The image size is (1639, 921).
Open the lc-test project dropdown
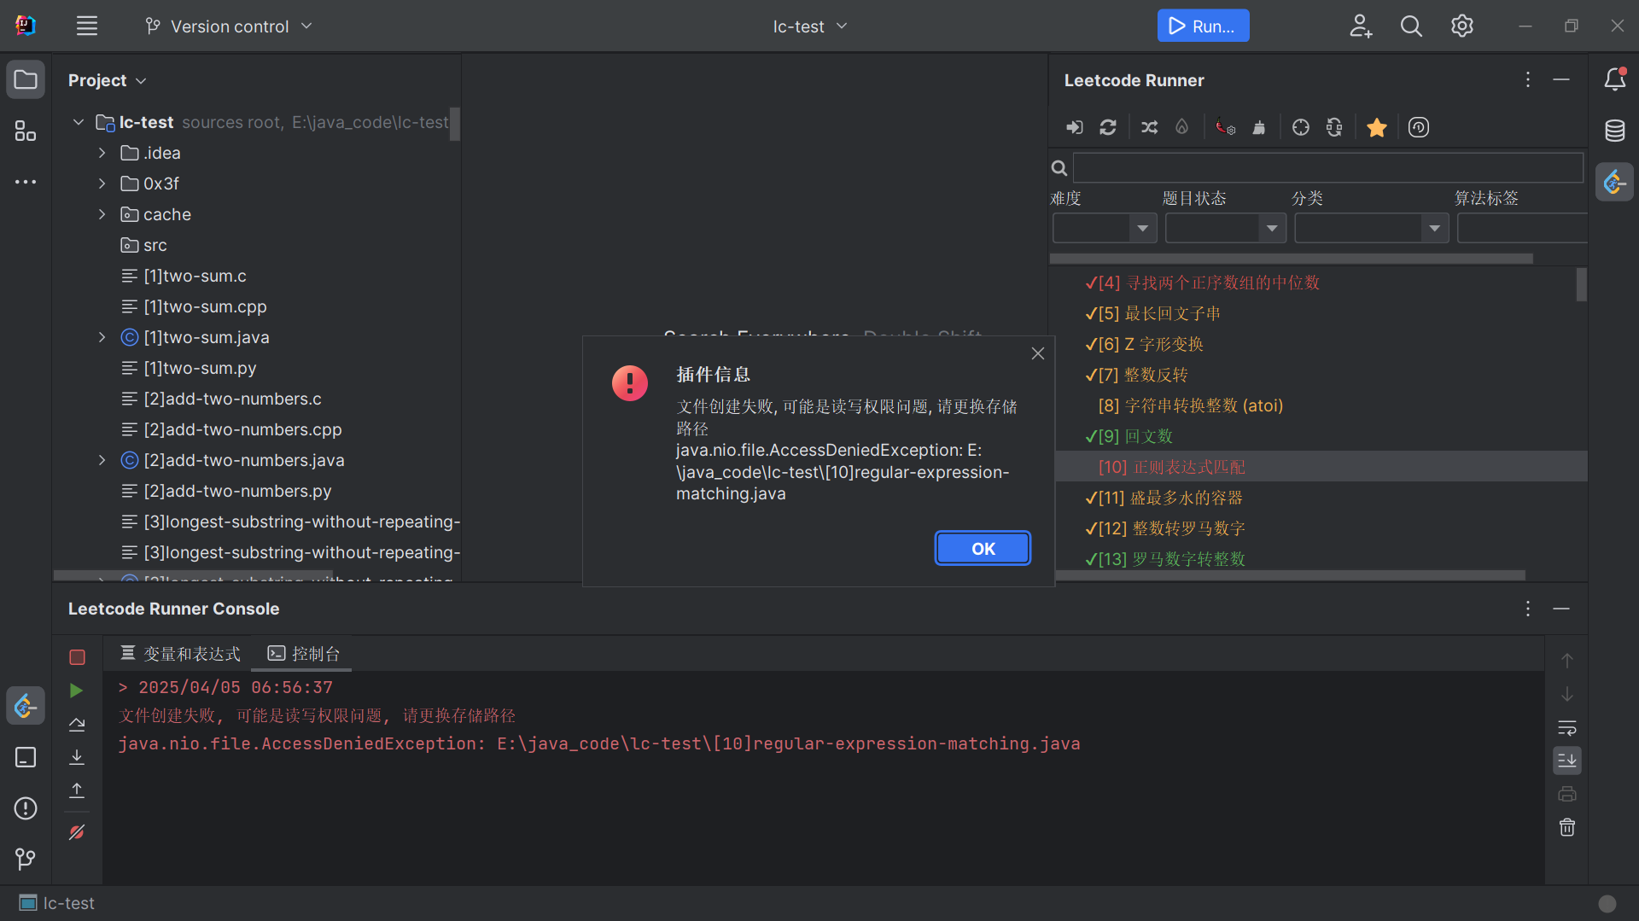coord(810,26)
